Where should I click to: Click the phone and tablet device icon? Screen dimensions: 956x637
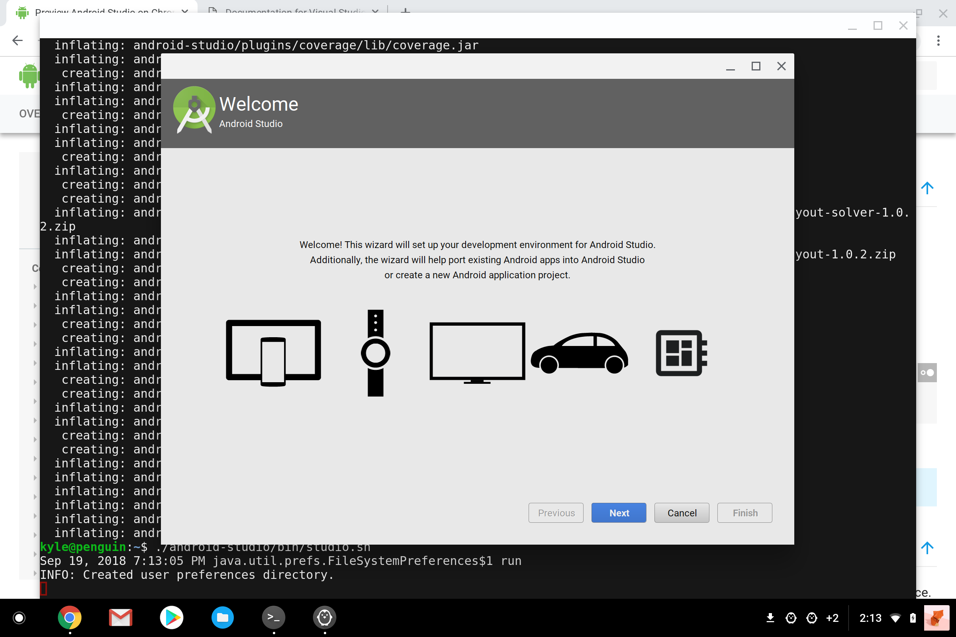tap(273, 352)
